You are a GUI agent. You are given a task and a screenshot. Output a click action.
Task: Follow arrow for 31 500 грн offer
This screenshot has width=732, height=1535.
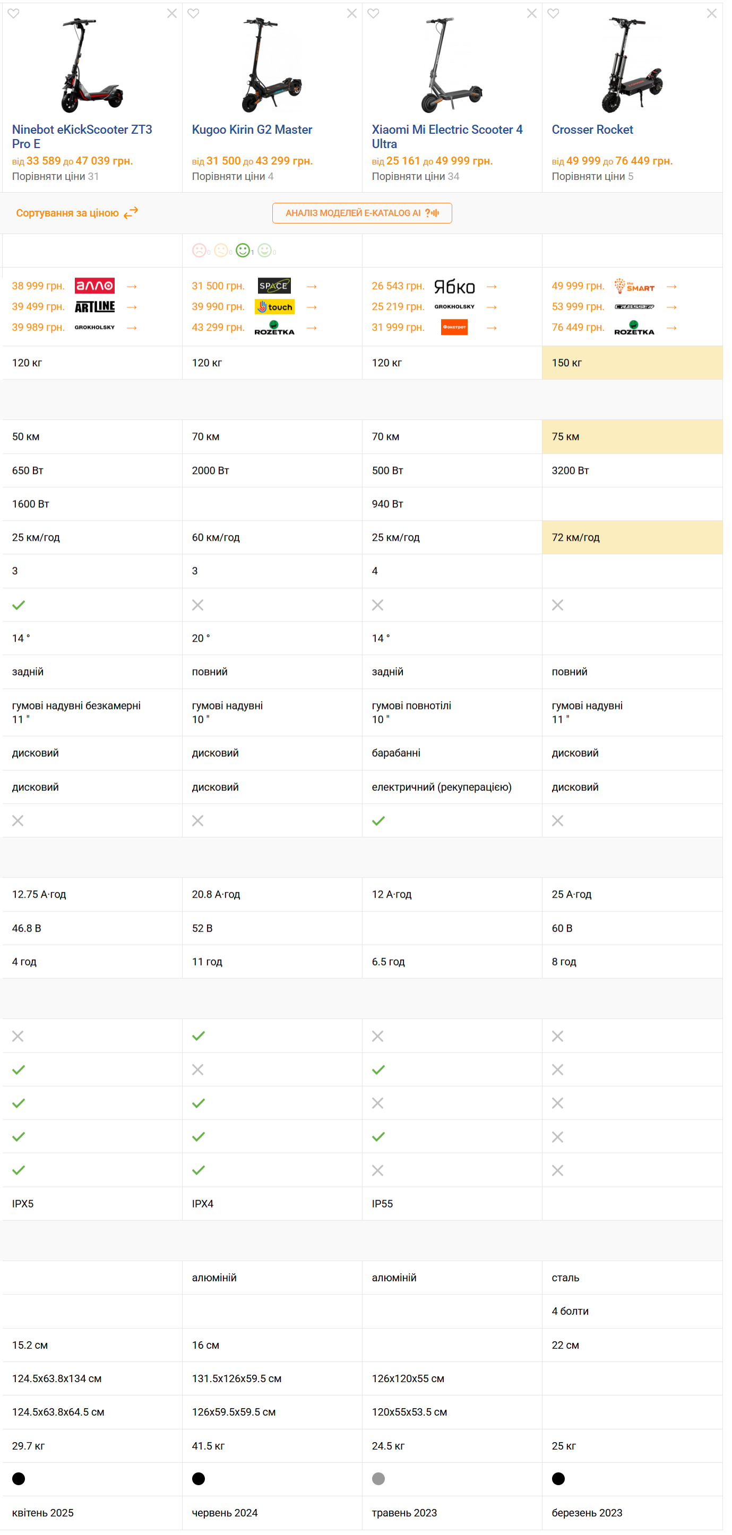[x=312, y=287]
